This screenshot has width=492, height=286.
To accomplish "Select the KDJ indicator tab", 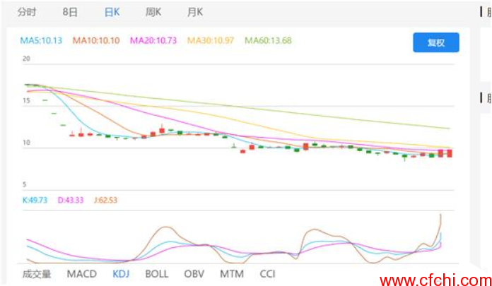I will 121,274.
